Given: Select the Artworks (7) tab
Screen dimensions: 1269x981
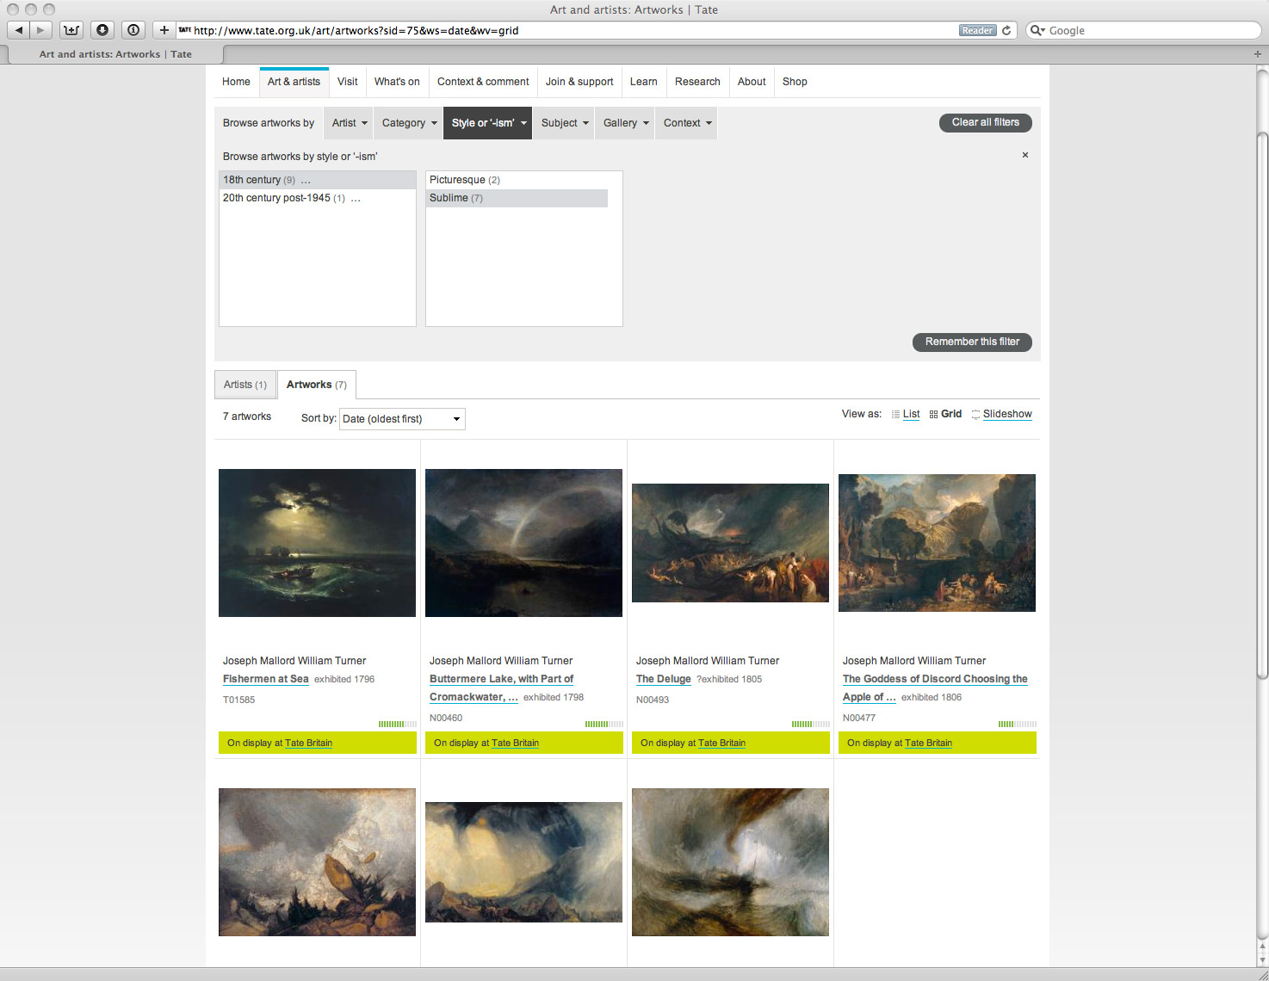Looking at the screenshot, I should tap(317, 385).
